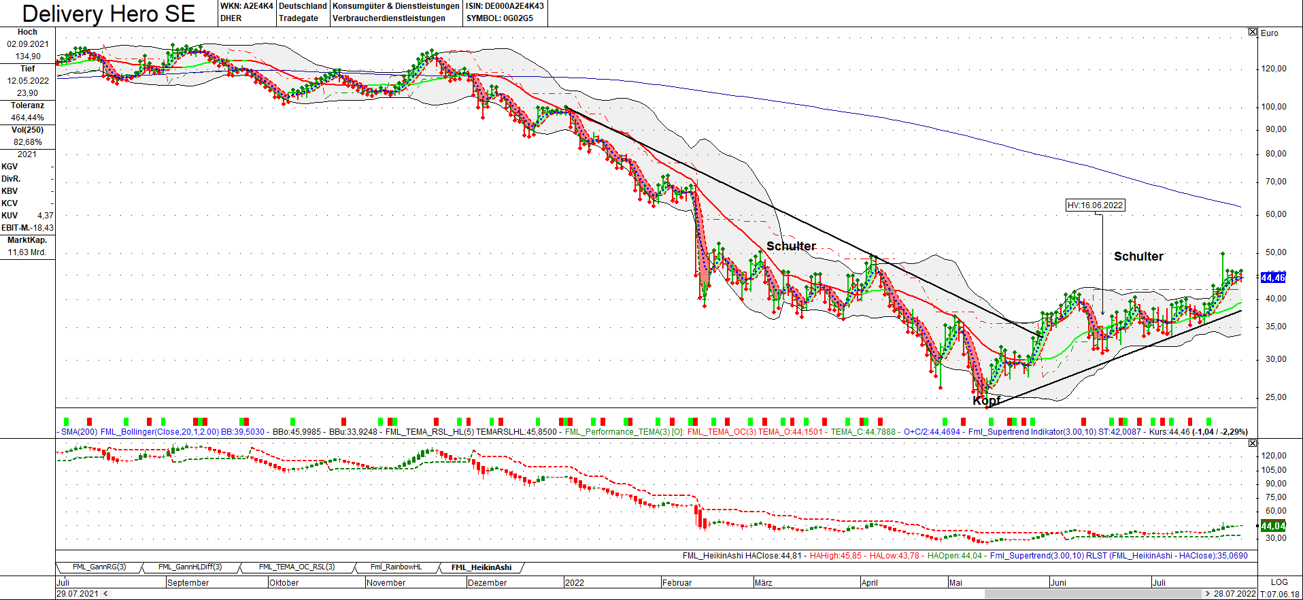Screen dimensions: 1303x600
Task: Close the HeikinAshi indicator panel
Action: (x=1253, y=444)
